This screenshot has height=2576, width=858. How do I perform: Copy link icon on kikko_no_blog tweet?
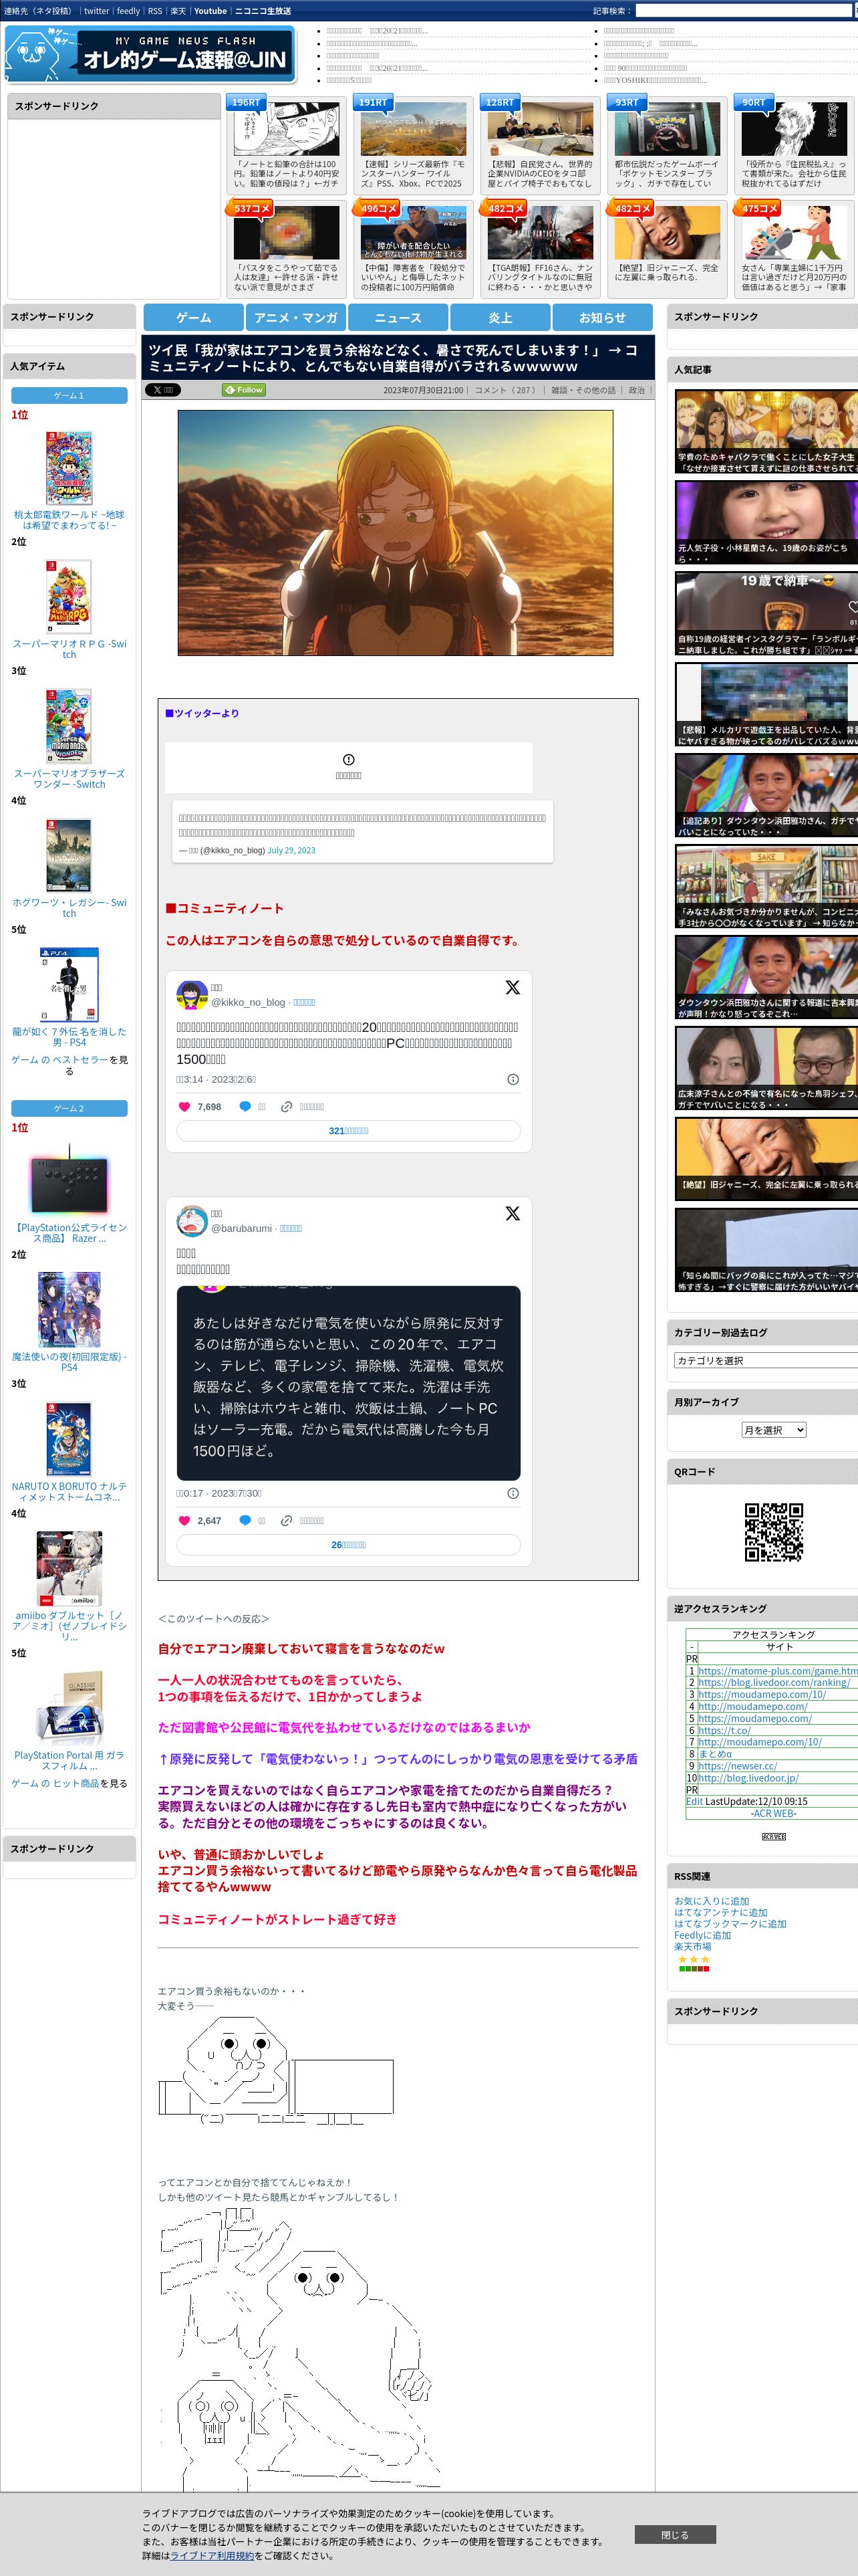(x=287, y=1106)
